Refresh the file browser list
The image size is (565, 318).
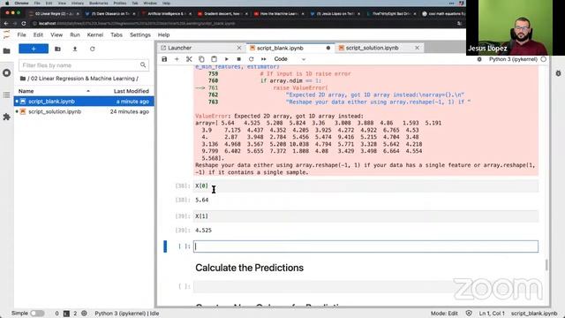(92, 49)
